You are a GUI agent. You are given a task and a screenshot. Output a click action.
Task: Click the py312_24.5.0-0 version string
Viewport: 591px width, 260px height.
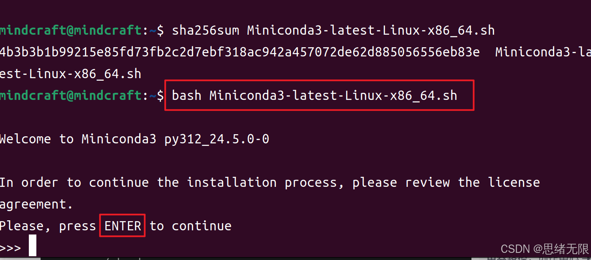[x=217, y=139]
